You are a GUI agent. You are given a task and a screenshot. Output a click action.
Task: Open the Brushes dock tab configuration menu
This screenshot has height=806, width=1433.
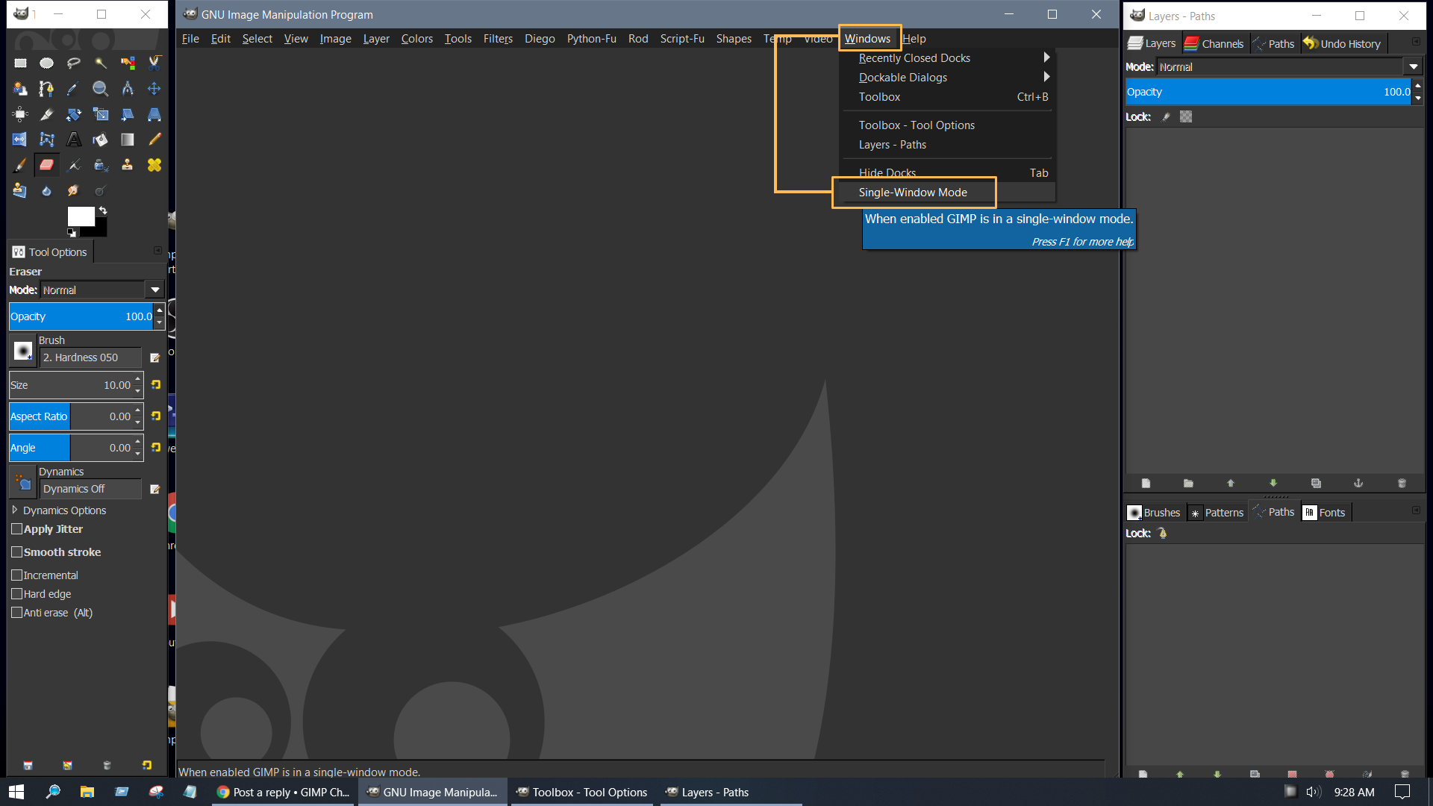click(1416, 510)
